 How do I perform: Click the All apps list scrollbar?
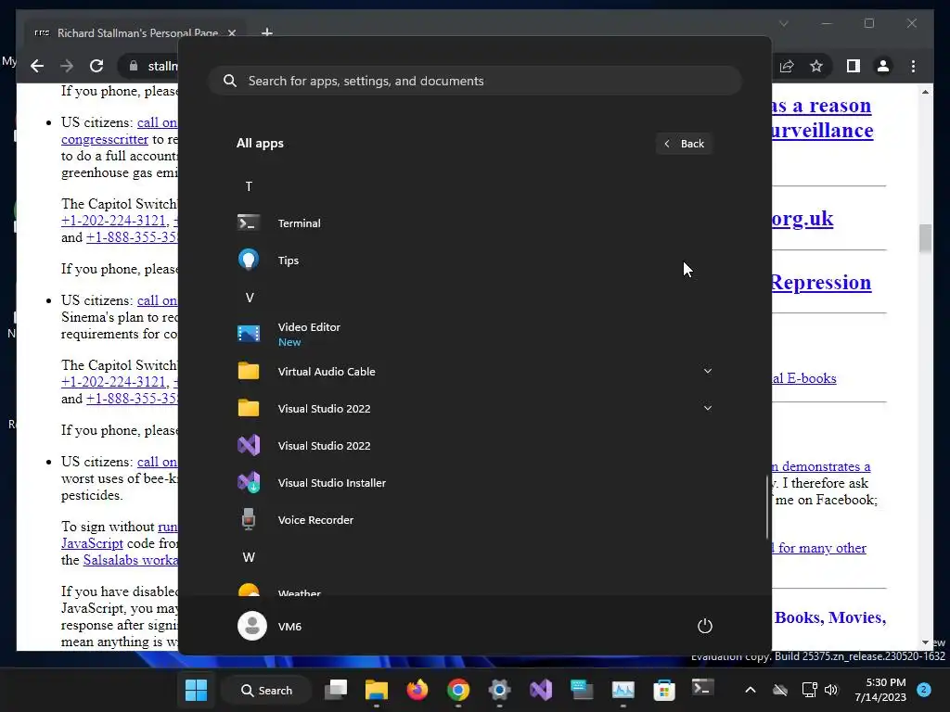767,507
